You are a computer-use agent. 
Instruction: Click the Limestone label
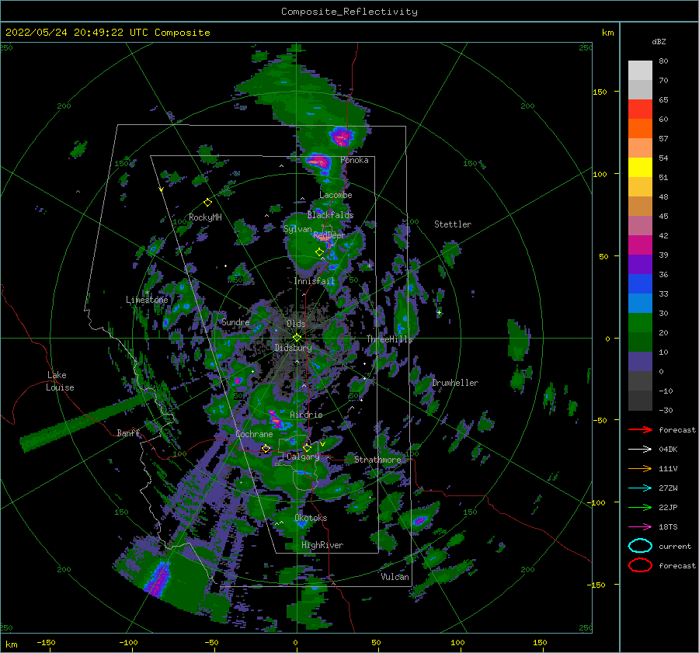click(147, 300)
